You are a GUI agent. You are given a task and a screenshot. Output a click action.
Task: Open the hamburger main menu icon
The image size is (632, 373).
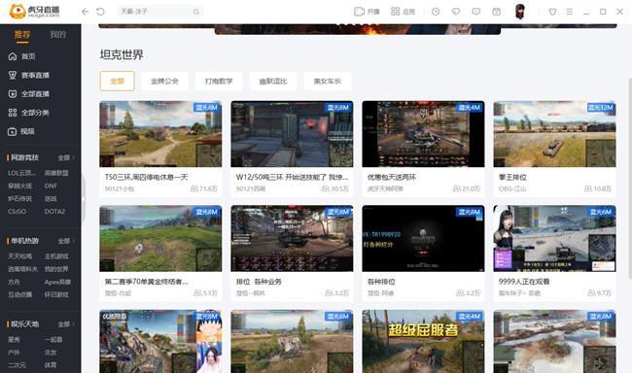pos(569,12)
